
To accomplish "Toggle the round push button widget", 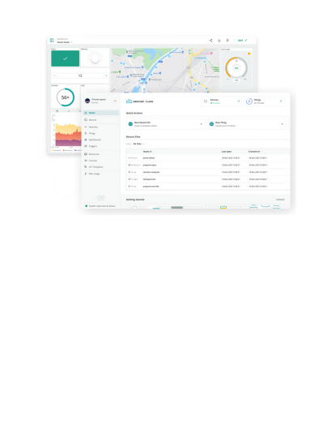I will [x=95, y=58].
